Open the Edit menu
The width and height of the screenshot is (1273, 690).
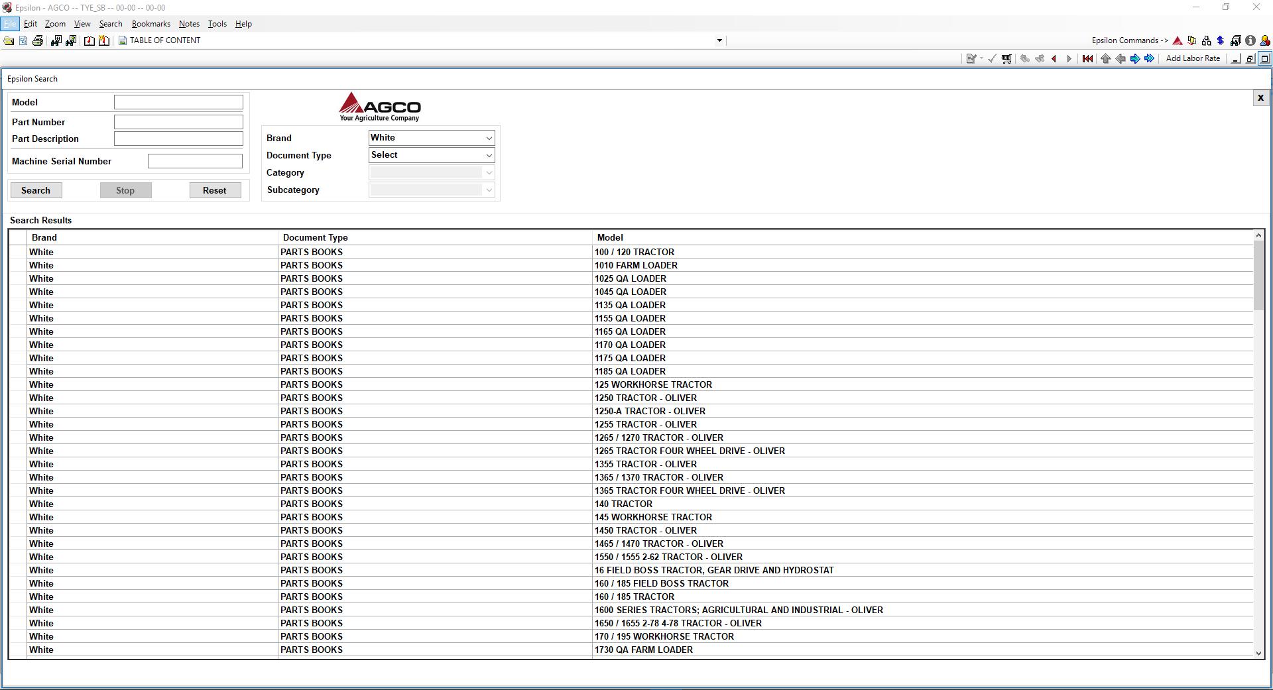point(30,24)
